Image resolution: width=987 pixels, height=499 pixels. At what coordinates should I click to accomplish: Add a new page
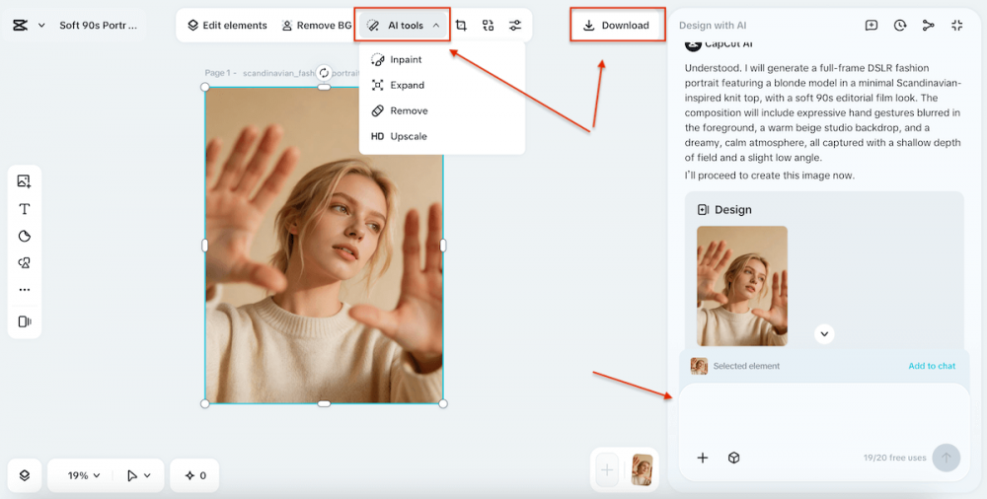click(607, 470)
